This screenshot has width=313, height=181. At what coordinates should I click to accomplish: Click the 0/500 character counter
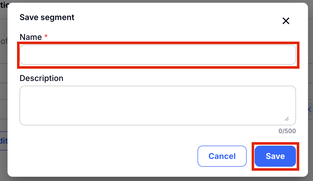(x=287, y=131)
